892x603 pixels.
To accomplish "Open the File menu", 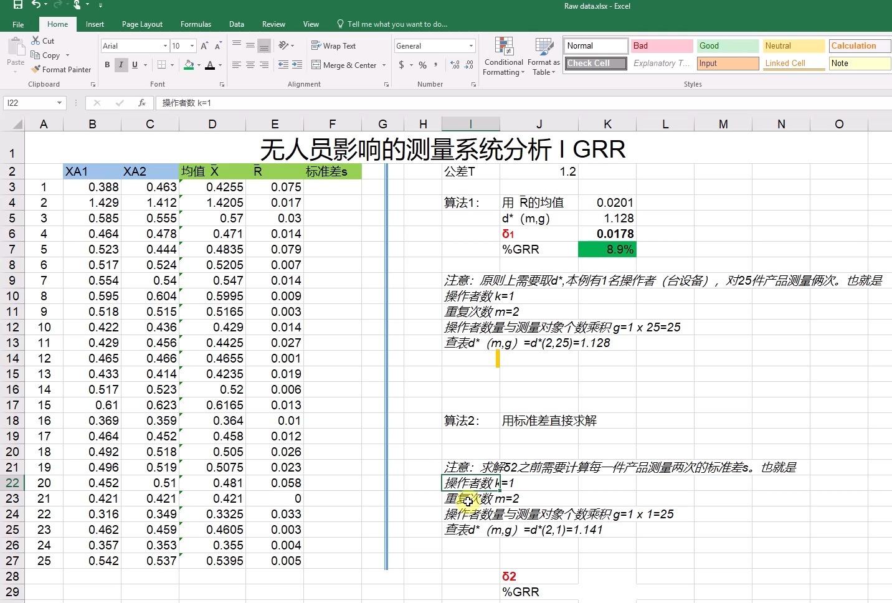I will pos(17,24).
